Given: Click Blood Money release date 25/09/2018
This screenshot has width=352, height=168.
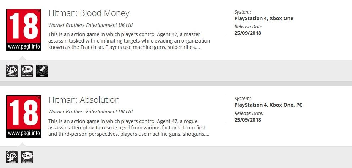Looking at the screenshot, I should pyautogui.click(x=248, y=33).
